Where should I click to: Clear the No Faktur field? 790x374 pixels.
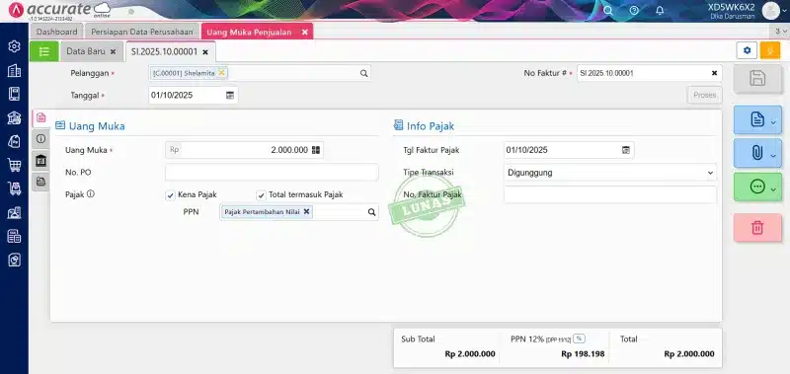714,73
